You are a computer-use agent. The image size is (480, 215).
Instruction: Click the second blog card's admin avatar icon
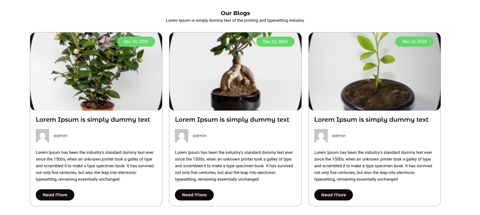click(x=182, y=136)
